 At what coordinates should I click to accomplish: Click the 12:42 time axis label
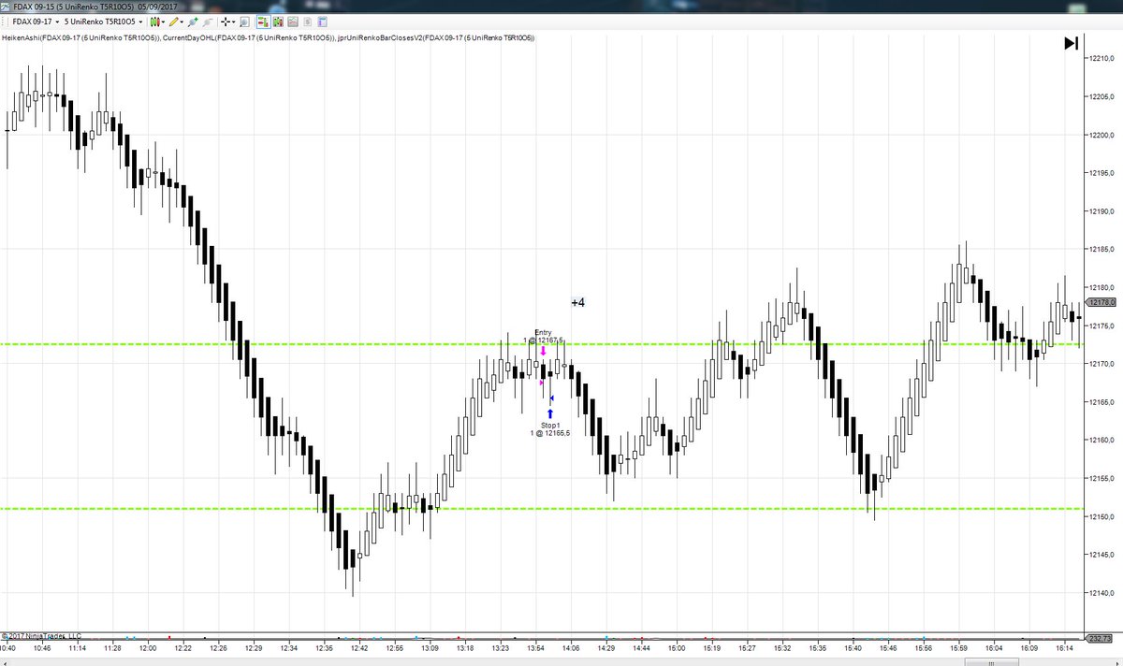(x=359, y=647)
